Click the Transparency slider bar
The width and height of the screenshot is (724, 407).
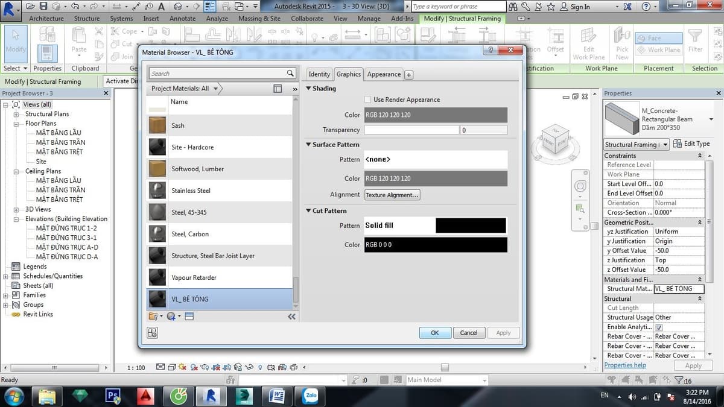(x=411, y=130)
